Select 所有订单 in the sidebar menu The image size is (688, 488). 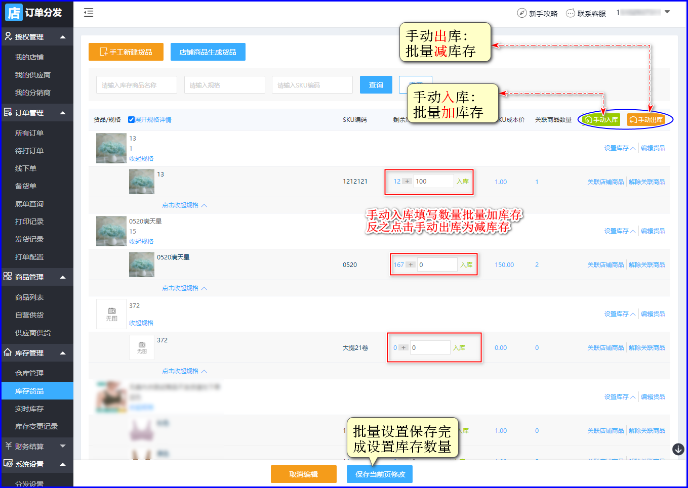[29, 133]
